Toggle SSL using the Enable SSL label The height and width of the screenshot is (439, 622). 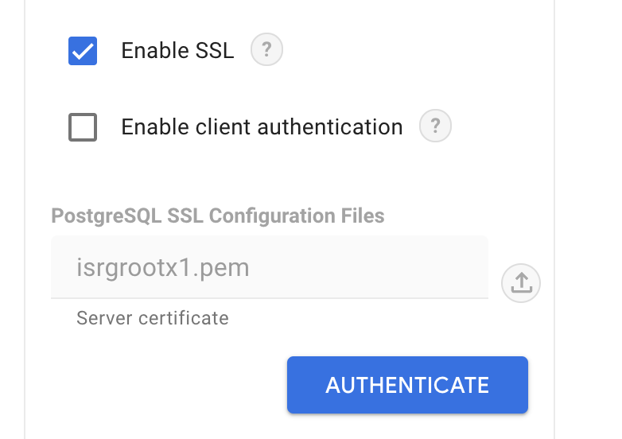tap(177, 51)
